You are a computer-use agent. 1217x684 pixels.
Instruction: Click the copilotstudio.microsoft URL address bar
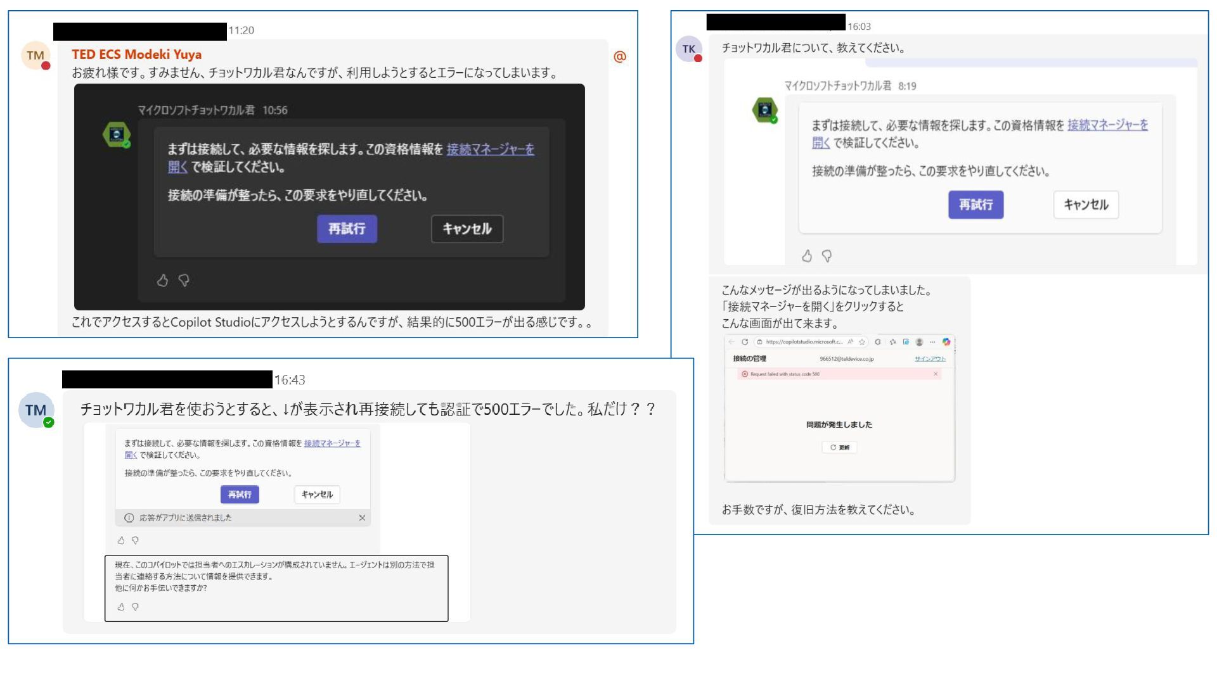tap(803, 342)
